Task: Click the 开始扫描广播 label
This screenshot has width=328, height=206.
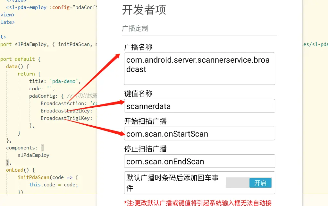Action: (x=145, y=121)
